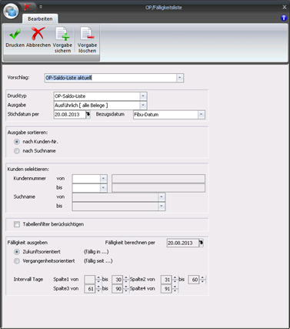This screenshot has height=329, width=290.
Task: Enable Tabellenfilter berücksichtigen checkbox
Action: (x=17, y=224)
